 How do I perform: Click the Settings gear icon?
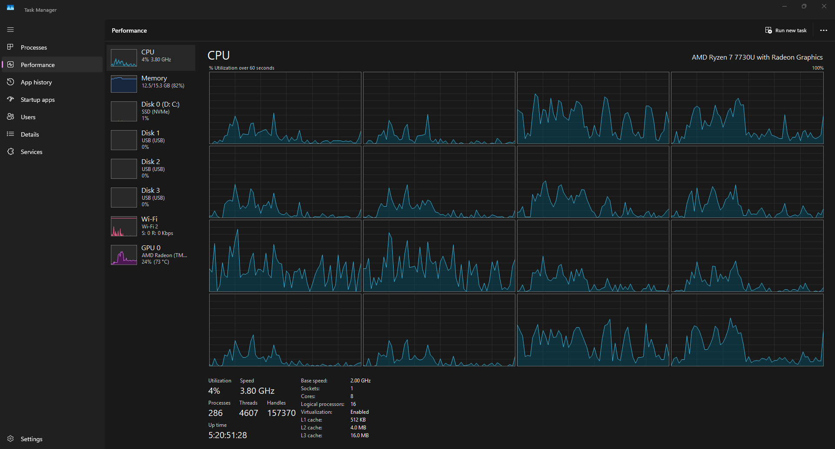pos(10,439)
